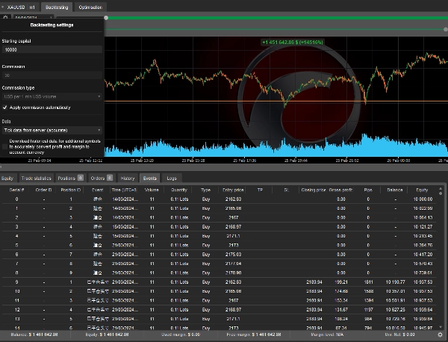Click Free margin value in status bar

(254, 335)
